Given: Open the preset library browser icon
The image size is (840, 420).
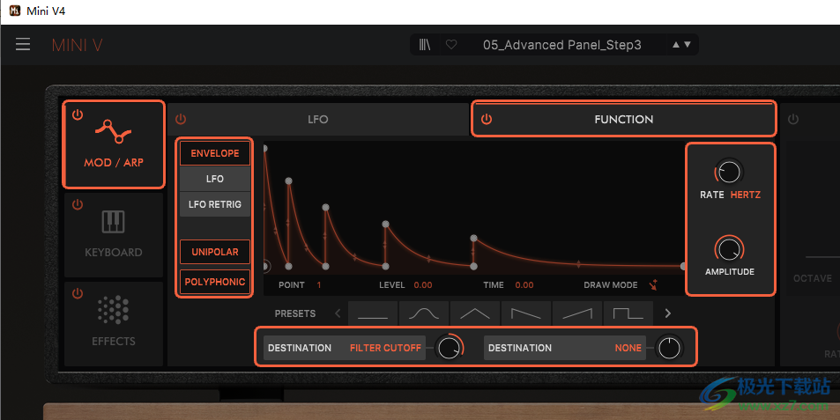Looking at the screenshot, I should click(x=426, y=45).
